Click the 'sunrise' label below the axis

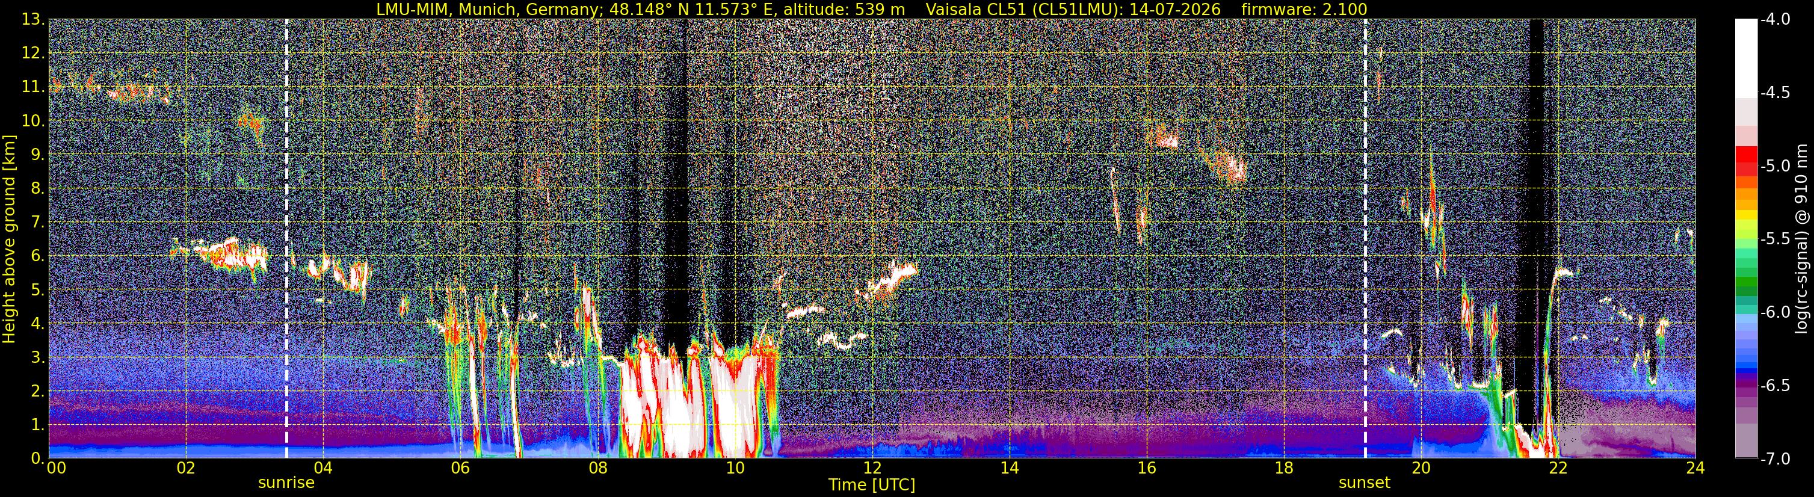coord(286,483)
